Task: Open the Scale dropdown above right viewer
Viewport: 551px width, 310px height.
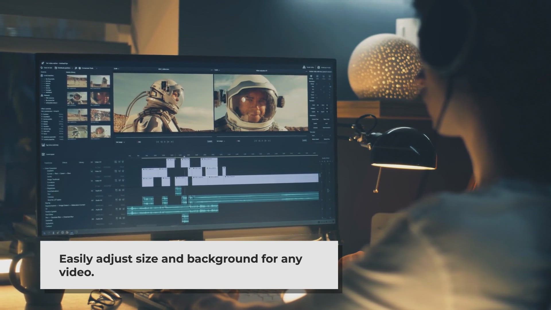Action: click(217, 70)
